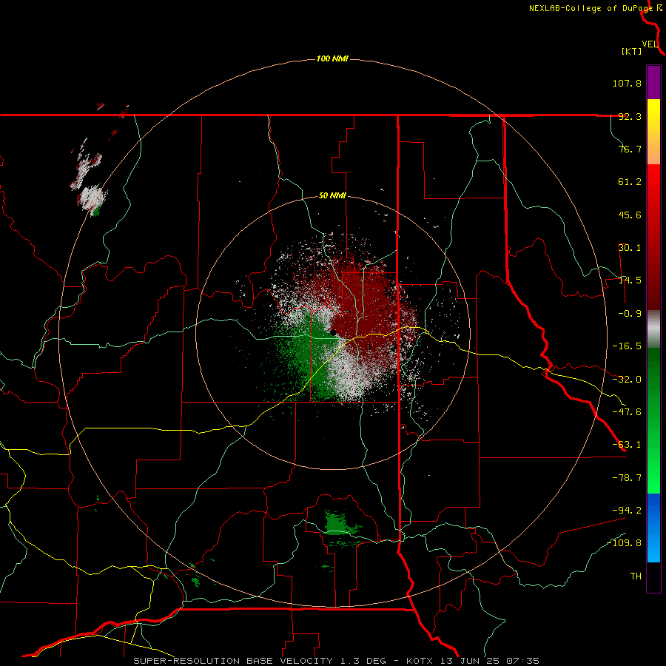666x666 pixels.
Task: Click the black radar site dot at center
Action: (x=334, y=332)
